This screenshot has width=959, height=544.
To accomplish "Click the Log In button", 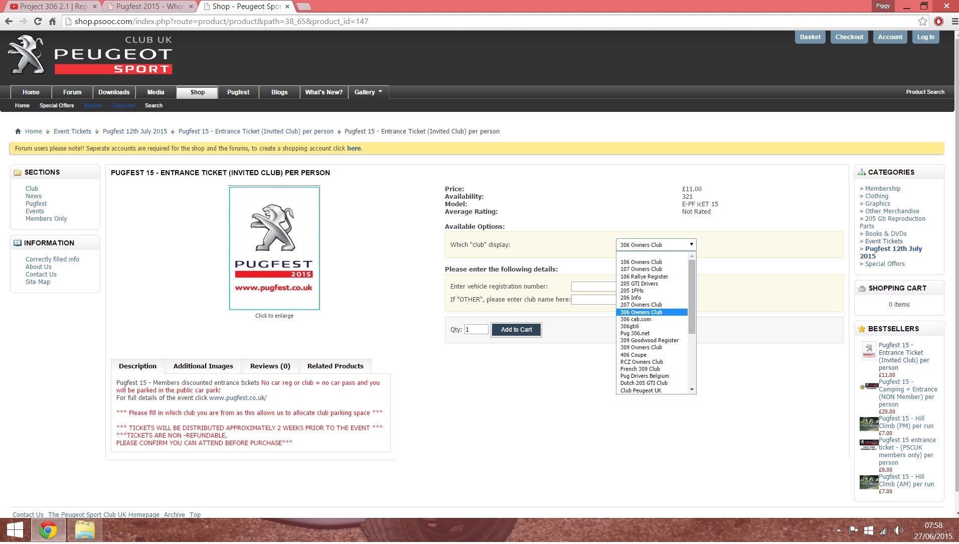I will (x=925, y=37).
